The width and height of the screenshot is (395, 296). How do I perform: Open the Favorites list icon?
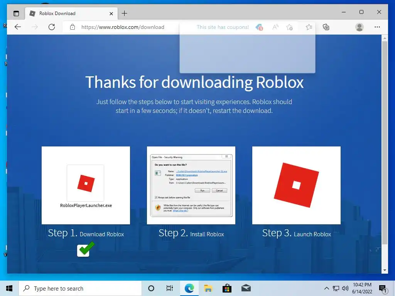[309, 27]
